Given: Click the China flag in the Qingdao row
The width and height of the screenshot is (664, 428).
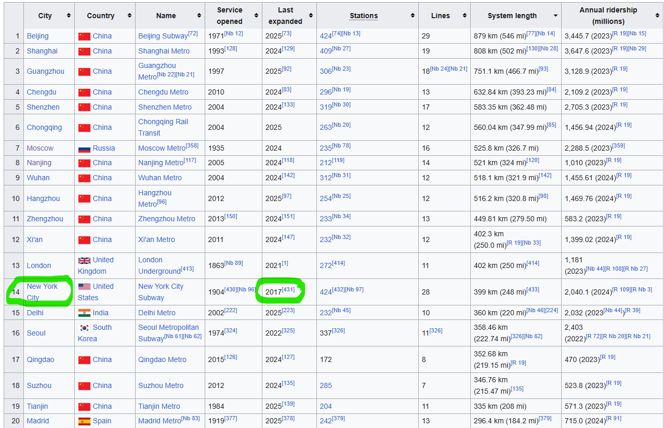Looking at the screenshot, I should click(x=84, y=360).
